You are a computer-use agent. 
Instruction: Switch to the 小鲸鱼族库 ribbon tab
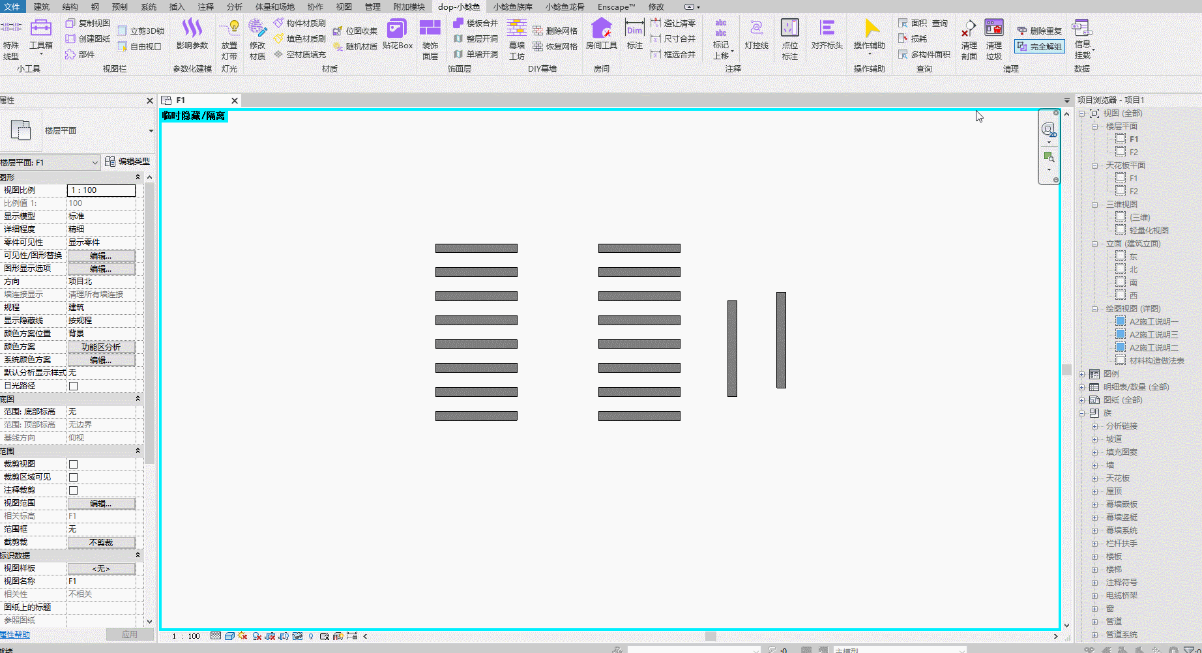pos(512,7)
